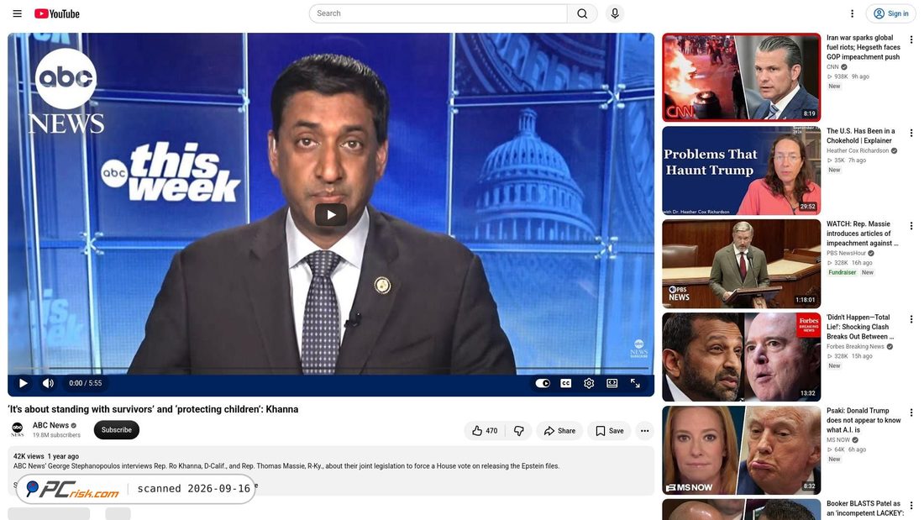The width and height of the screenshot is (924, 520).
Task: Open options menu for Booker BLASTS video
Action: coord(911,506)
